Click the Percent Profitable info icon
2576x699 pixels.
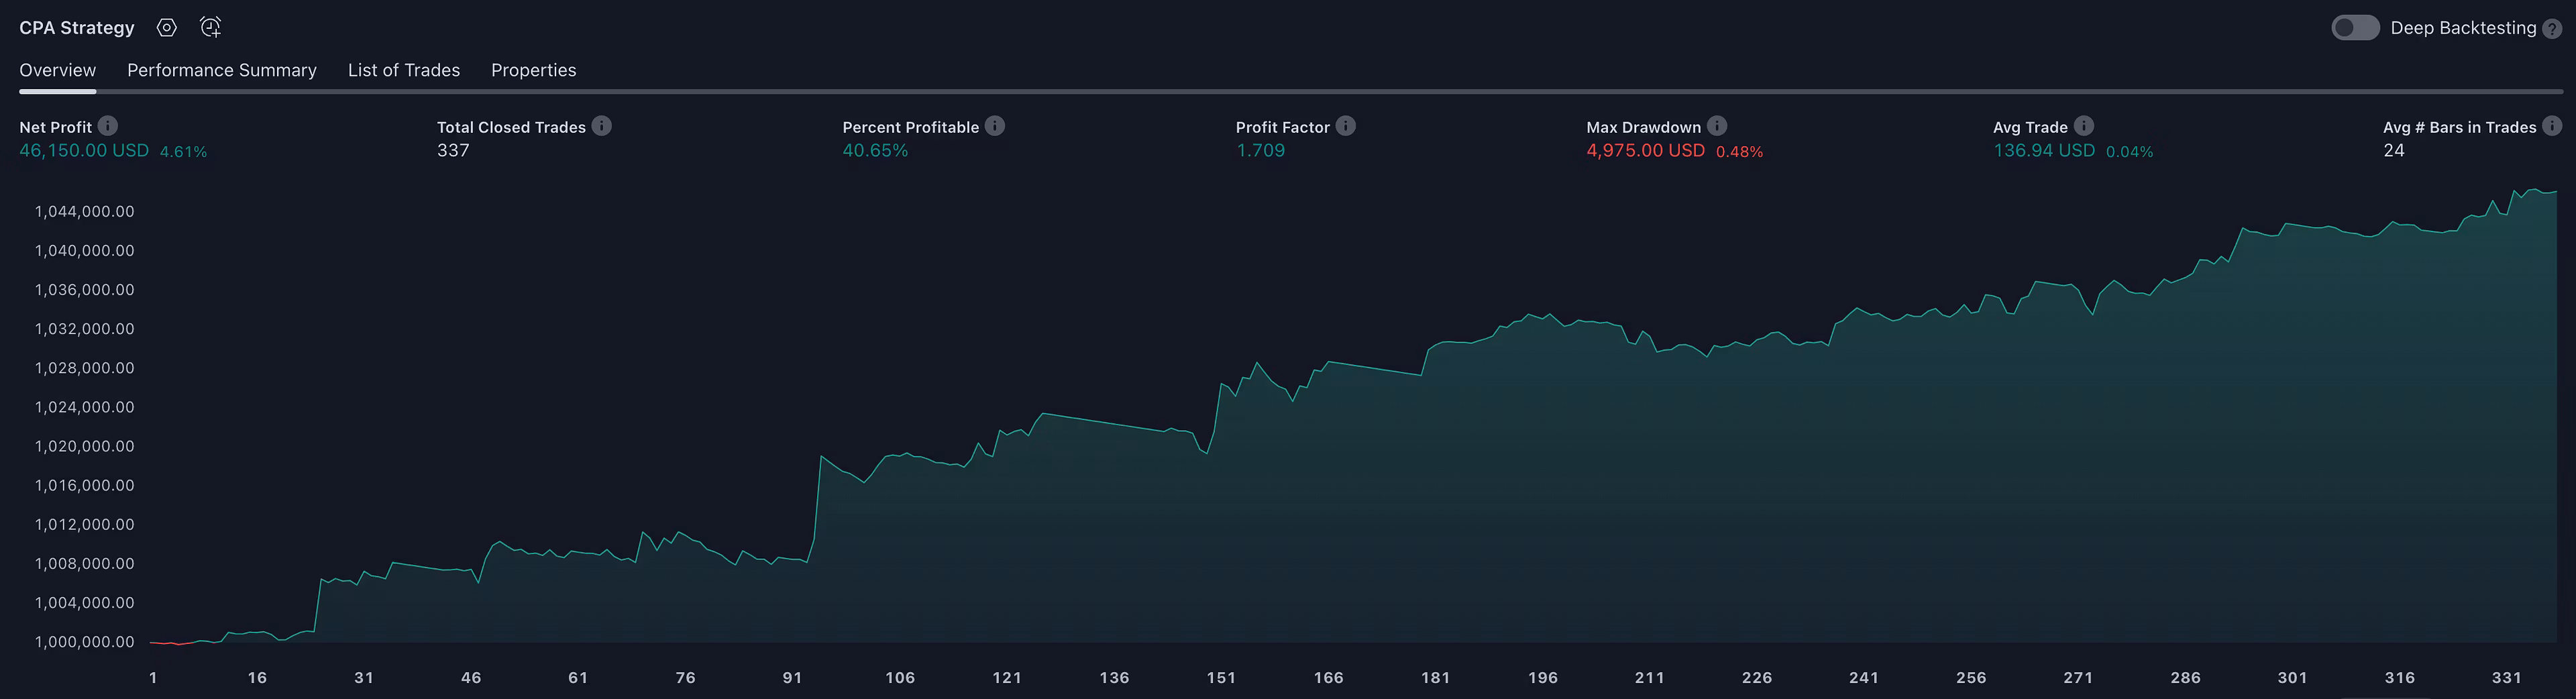995,126
